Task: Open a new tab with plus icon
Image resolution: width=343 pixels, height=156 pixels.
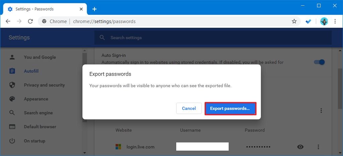Action: tap(94, 9)
